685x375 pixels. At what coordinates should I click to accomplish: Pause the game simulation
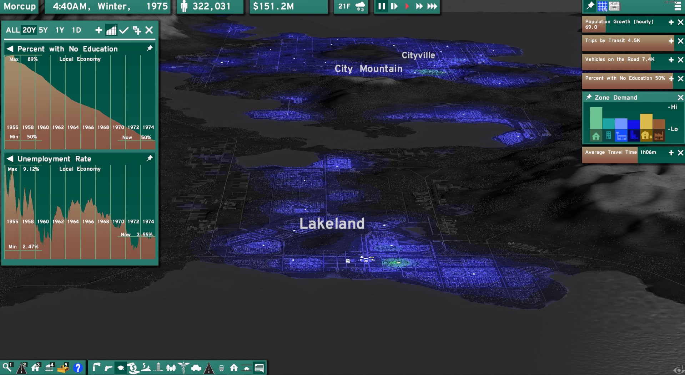(x=382, y=6)
